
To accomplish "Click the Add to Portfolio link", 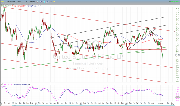I will coord(19,4).
